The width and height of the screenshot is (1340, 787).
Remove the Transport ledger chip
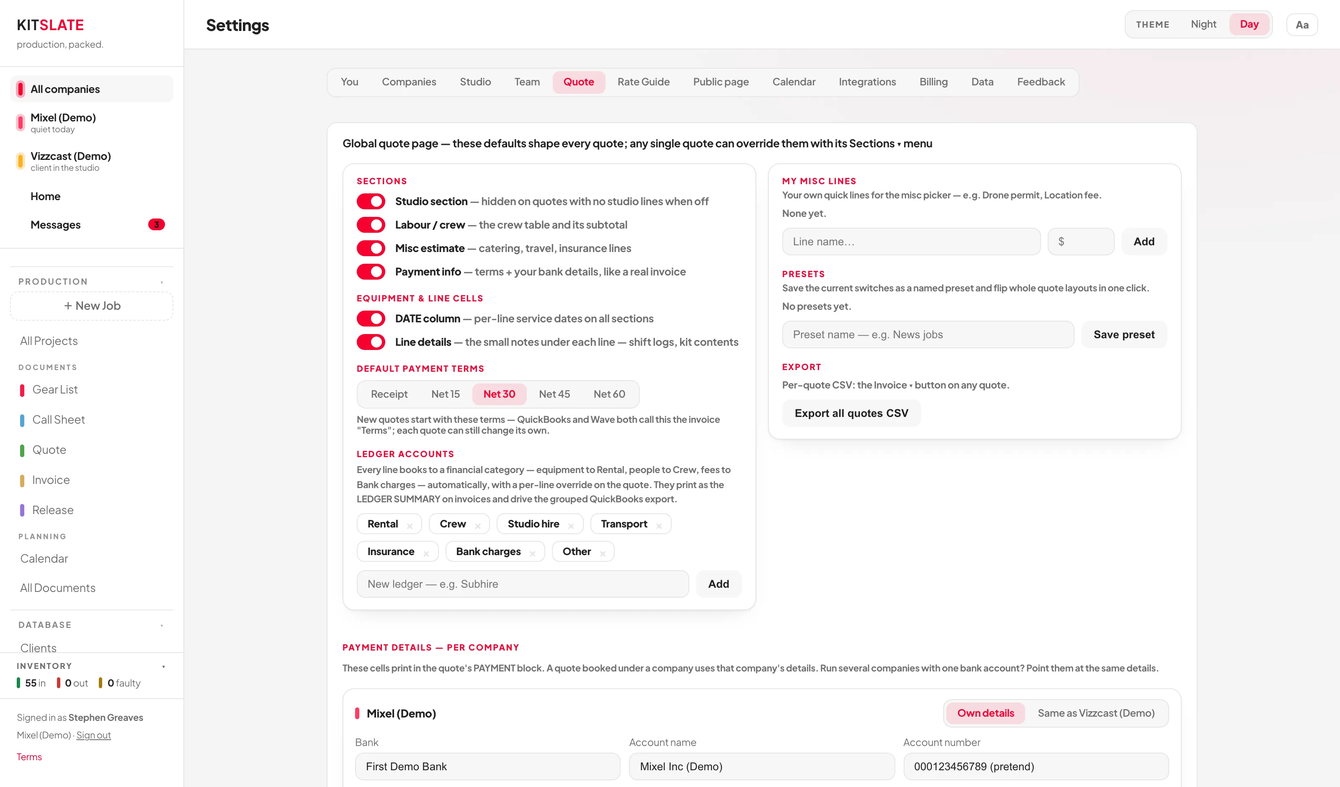pos(659,525)
